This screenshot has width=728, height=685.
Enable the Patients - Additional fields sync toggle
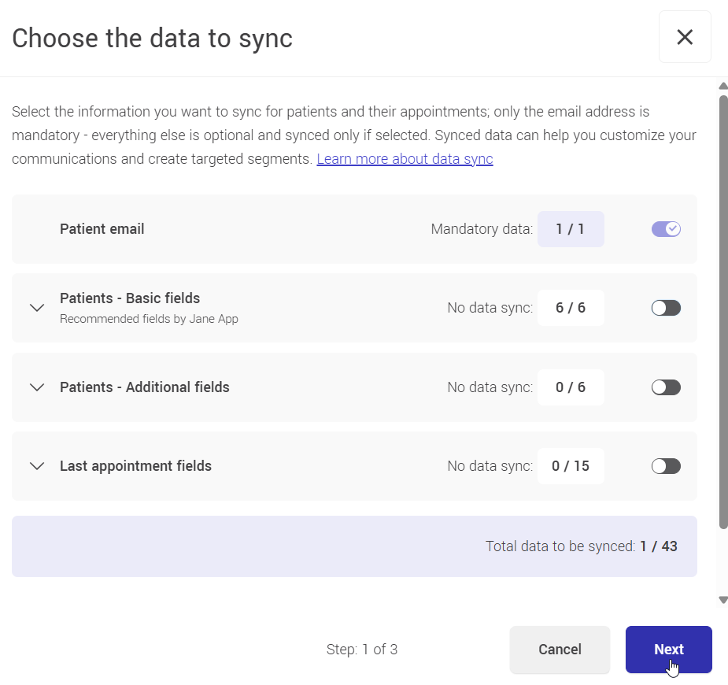pyautogui.click(x=665, y=387)
